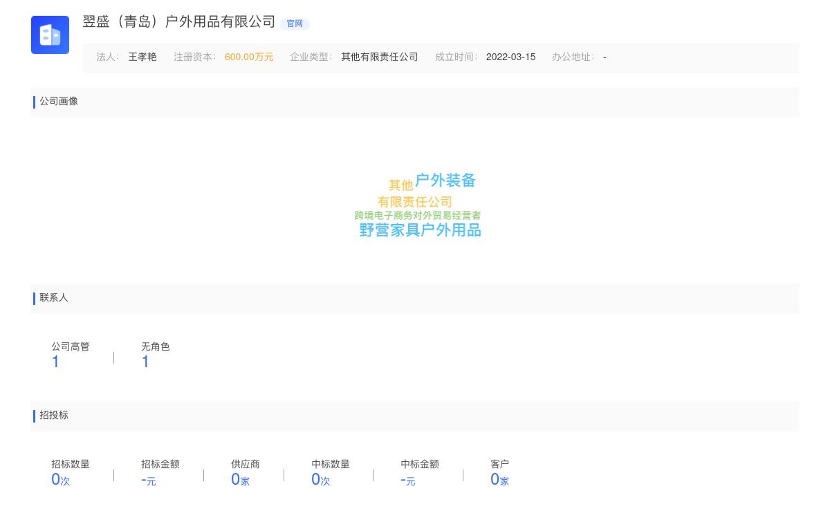Click the 公司画像 section header
The height and width of the screenshot is (520, 830).
coord(59,101)
